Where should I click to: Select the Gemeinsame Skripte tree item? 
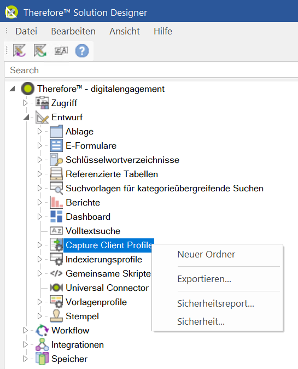(108, 273)
